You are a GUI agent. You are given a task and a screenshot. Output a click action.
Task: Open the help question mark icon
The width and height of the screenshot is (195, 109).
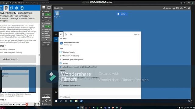[x=22, y=8]
